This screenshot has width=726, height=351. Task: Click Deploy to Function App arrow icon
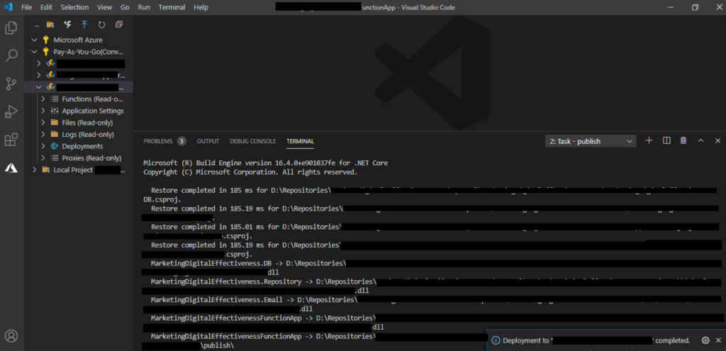[84, 25]
